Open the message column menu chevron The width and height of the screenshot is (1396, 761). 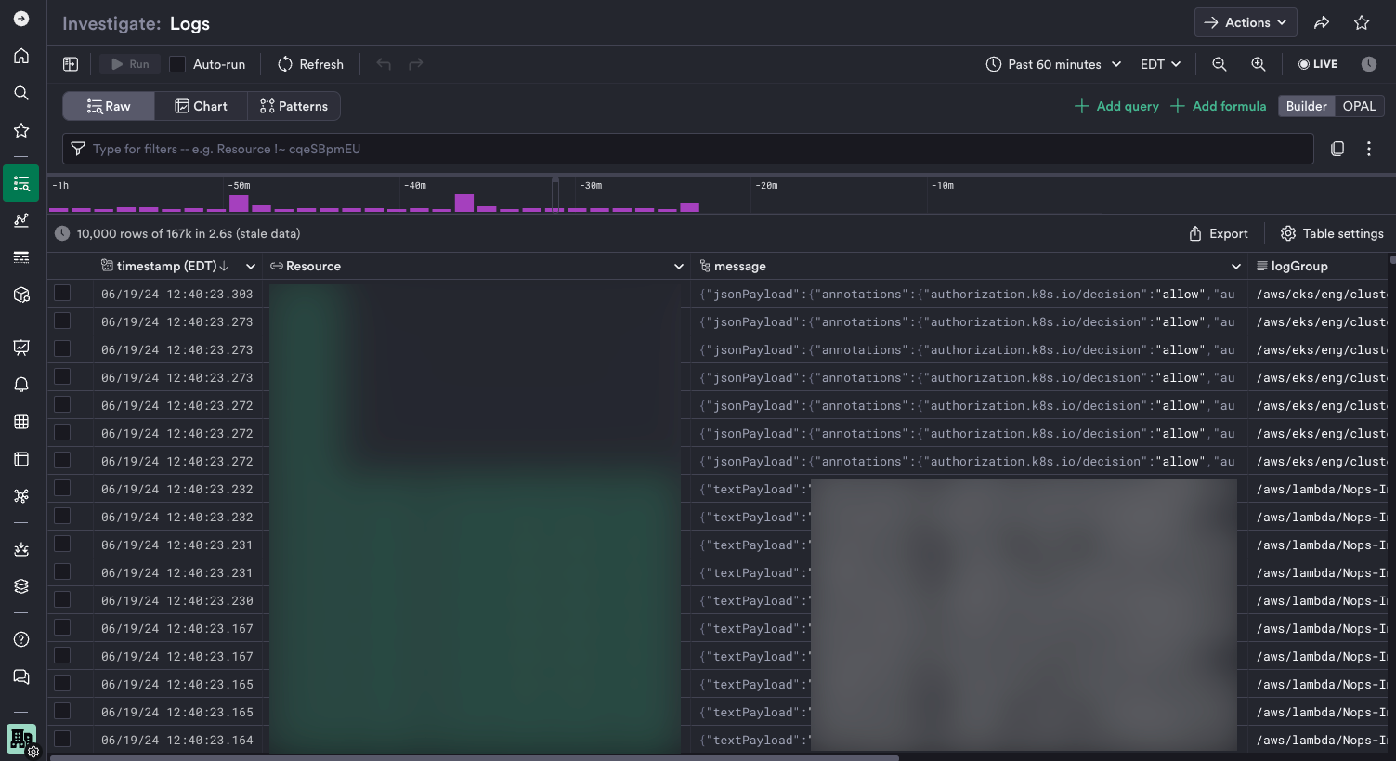click(1236, 266)
